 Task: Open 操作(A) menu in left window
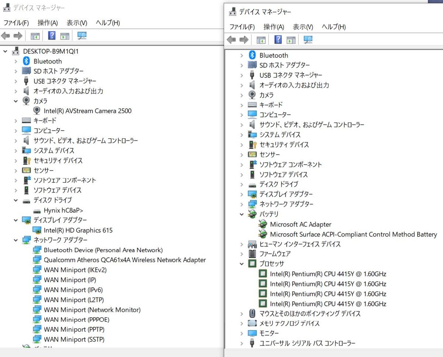(48, 23)
